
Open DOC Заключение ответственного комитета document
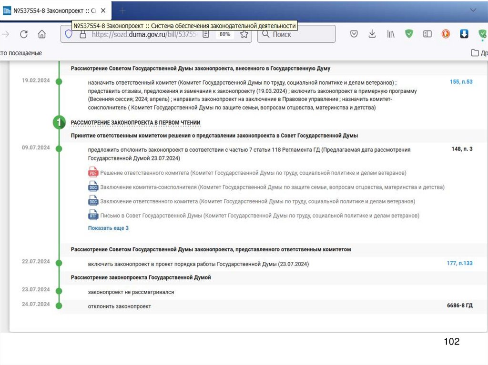click(258, 201)
